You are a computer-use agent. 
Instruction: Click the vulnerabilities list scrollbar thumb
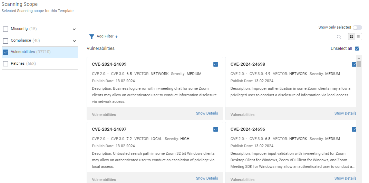click(x=359, y=64)
